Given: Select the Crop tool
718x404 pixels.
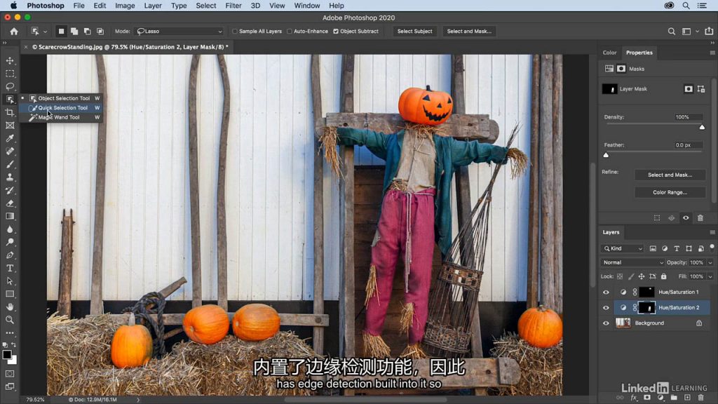Looking at the screenshot, I should 10,112.
